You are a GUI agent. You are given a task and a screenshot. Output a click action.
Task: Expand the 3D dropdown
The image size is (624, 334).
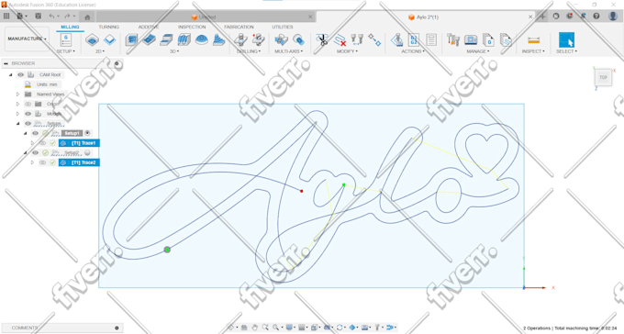tap(174, 51)
